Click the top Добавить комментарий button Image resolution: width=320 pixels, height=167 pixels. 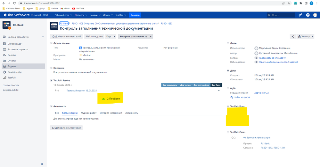pyautogui.click(x=66, y=37)
